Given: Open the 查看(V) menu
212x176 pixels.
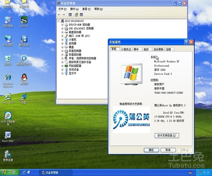Looking at the screenshot, I should [87, 9].
